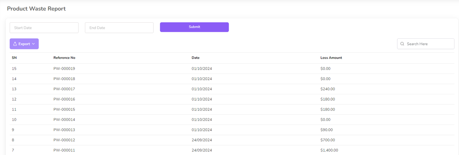Sort by the Loss Amount column header
459x155 pixels.
[331, 58]
